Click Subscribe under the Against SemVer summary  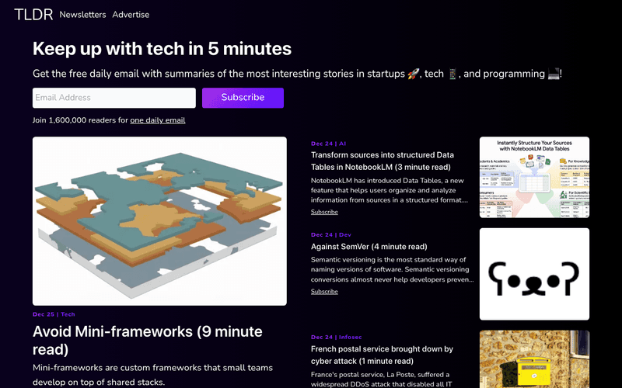[x=324, y=292]
